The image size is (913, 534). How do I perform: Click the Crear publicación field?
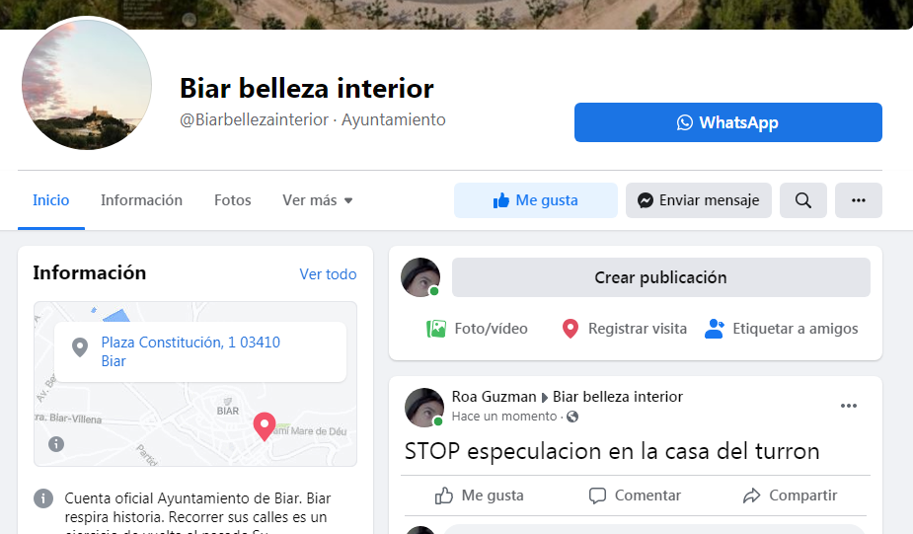click(661, 277)
